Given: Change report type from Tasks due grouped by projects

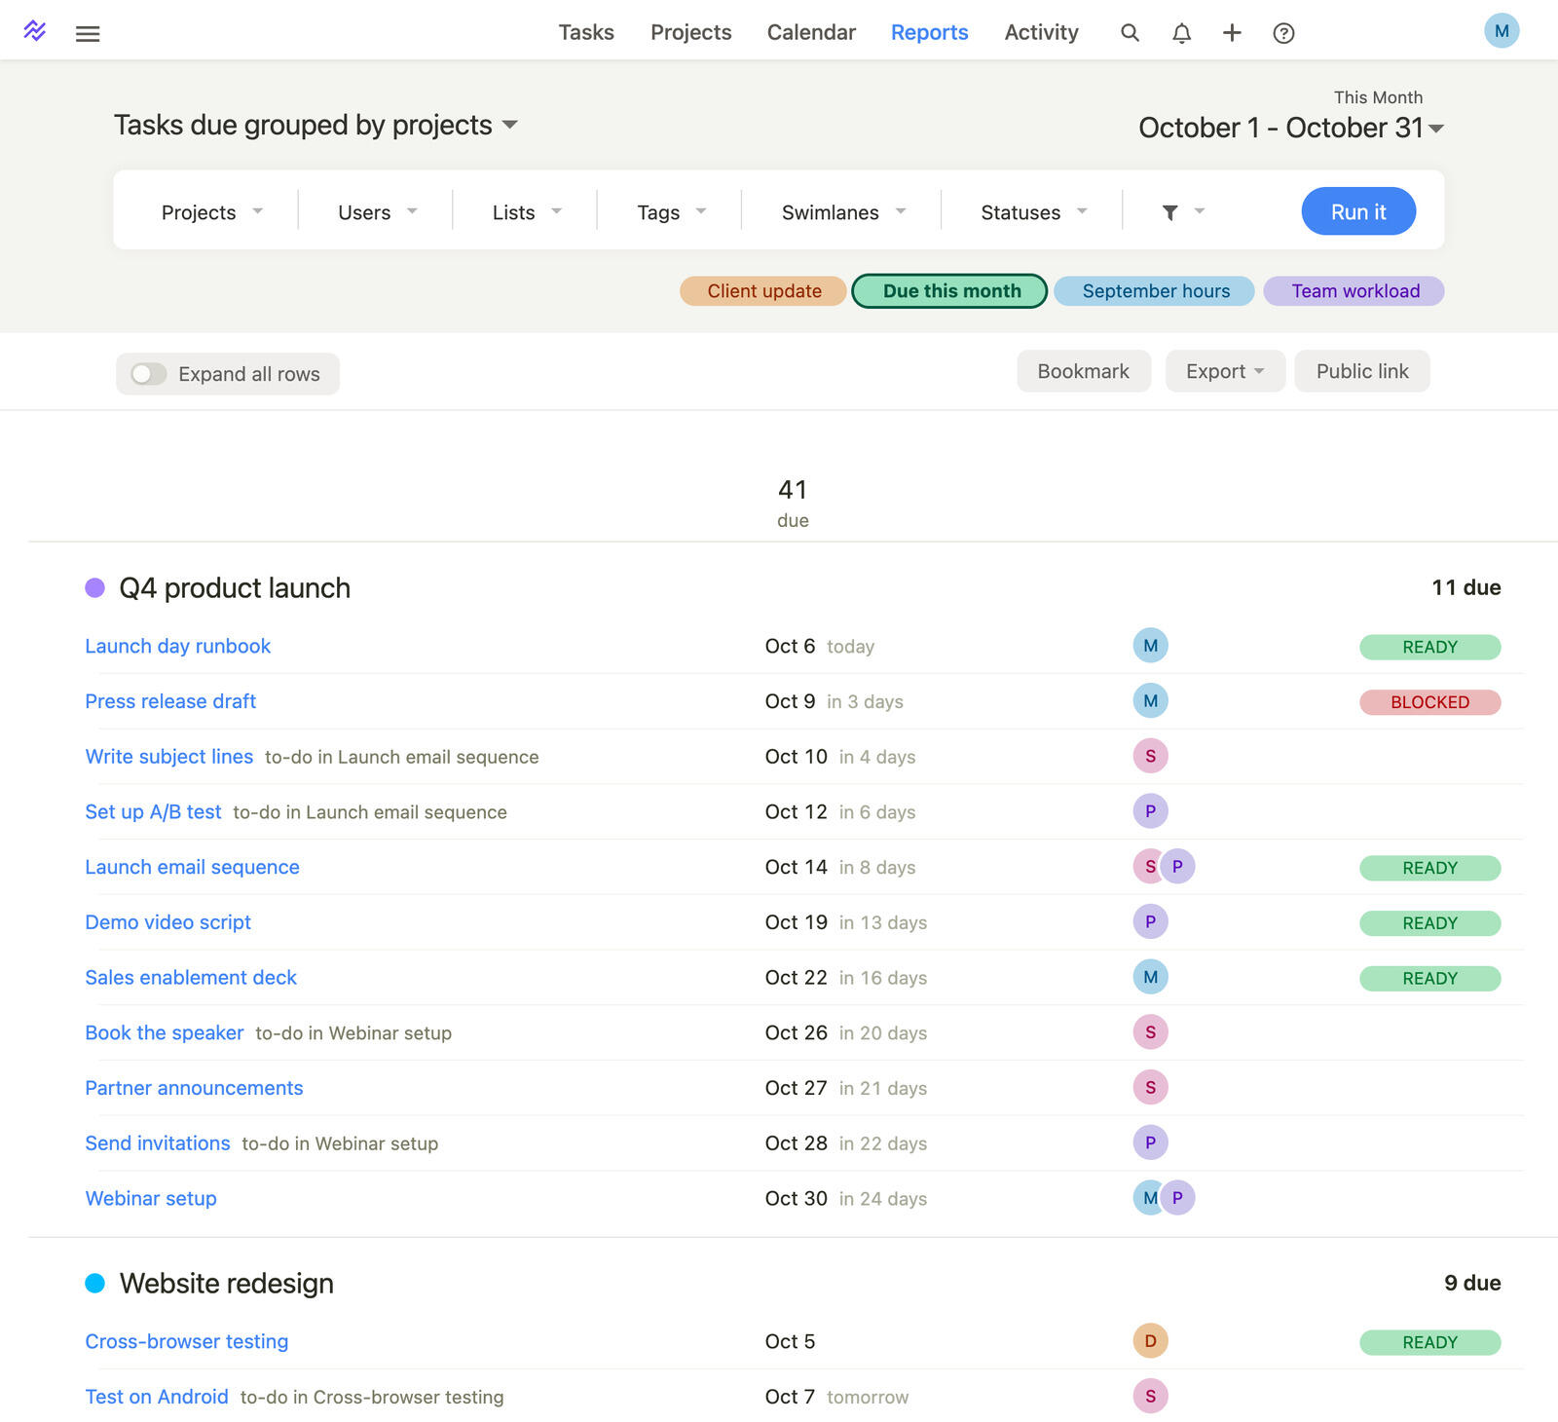Looking at the screenshot, I should point(315,125).
